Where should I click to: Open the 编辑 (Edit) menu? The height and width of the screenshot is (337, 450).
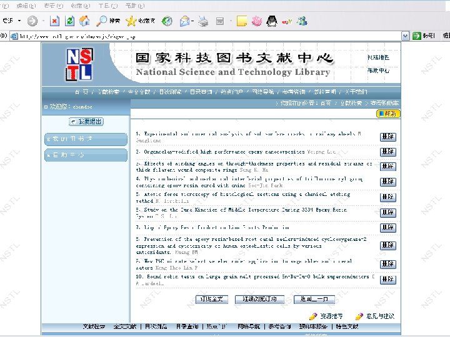(26, 6)
